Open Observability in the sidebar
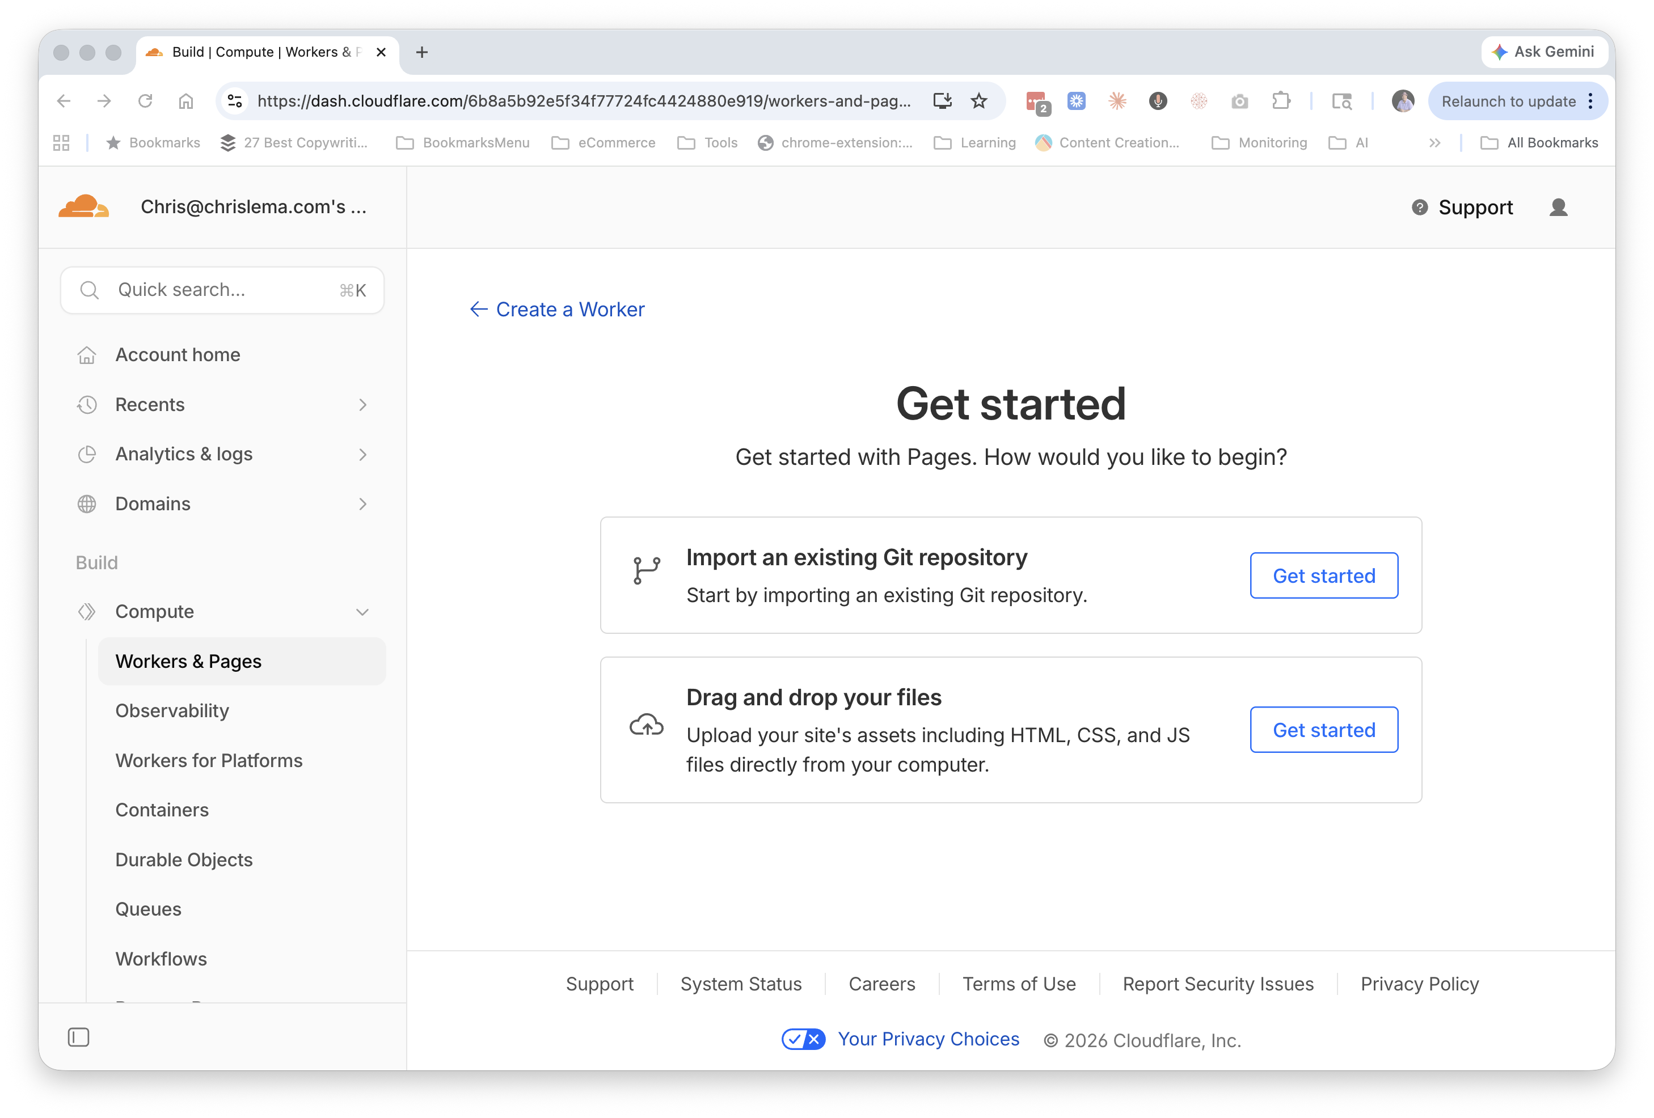Screen dimensions: 1654x1118 click(x=172, y=710)
